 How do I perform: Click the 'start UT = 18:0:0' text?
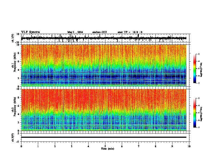click(x=130, y=32)
